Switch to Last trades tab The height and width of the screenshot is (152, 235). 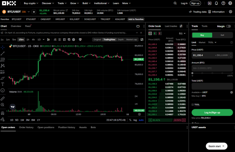pyautogui.click(x=171, y=26)
